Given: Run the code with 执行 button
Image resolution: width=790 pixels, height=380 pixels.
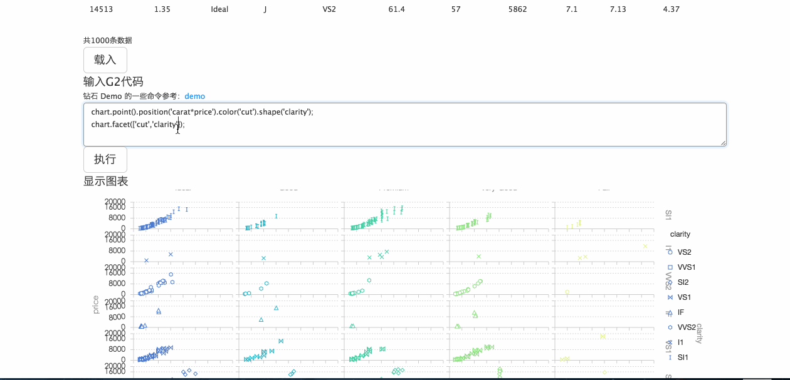Looking at the screenshot, I should tap(105, 160).
